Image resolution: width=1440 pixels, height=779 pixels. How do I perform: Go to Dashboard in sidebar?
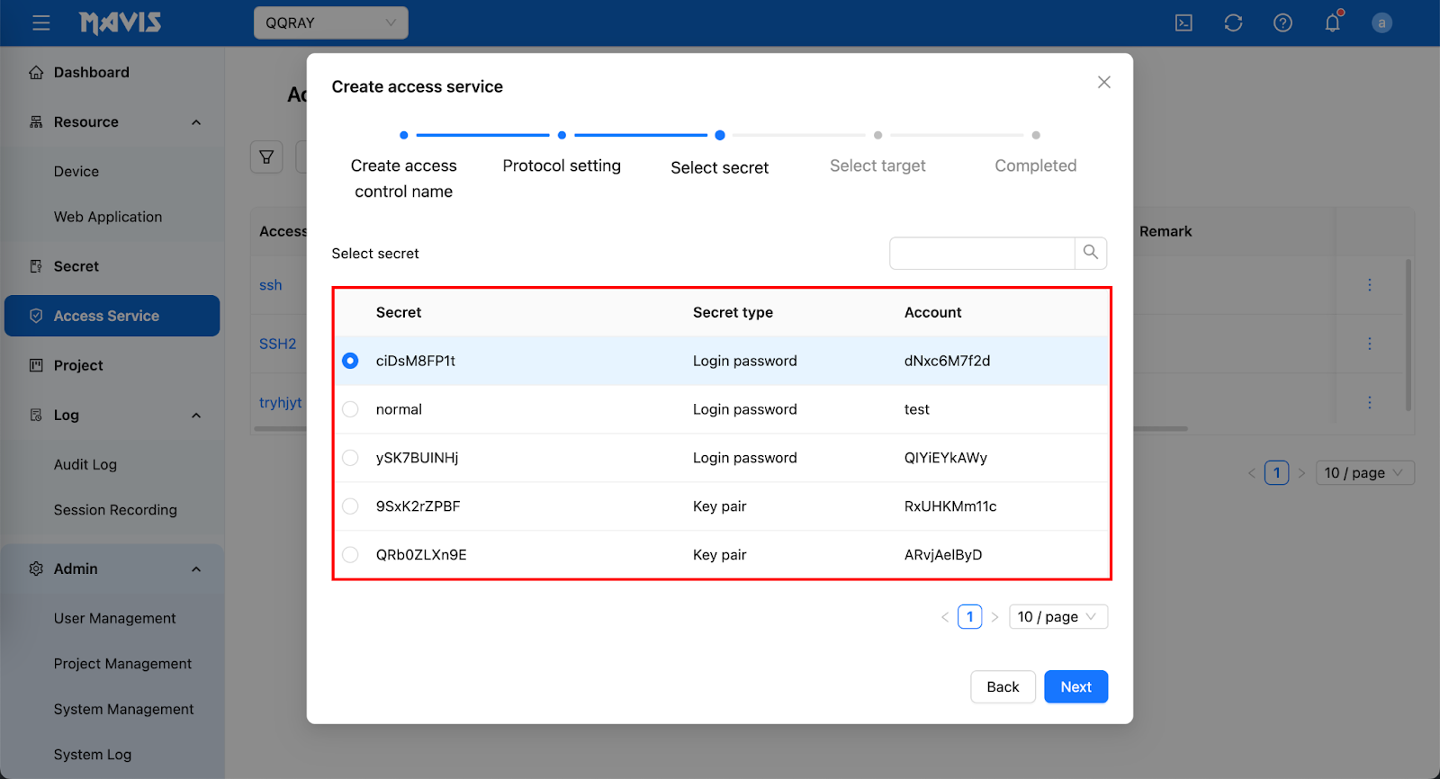tap(91, 72)
